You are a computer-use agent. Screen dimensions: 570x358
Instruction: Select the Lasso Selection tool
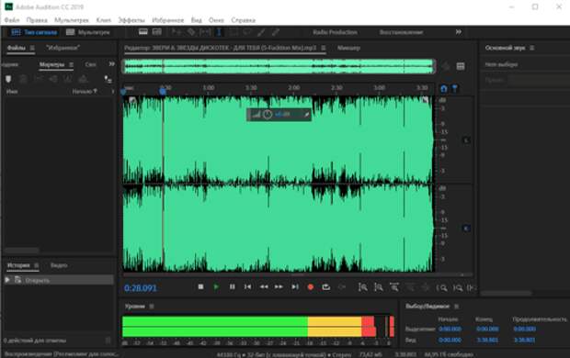(x=247, y=32)
